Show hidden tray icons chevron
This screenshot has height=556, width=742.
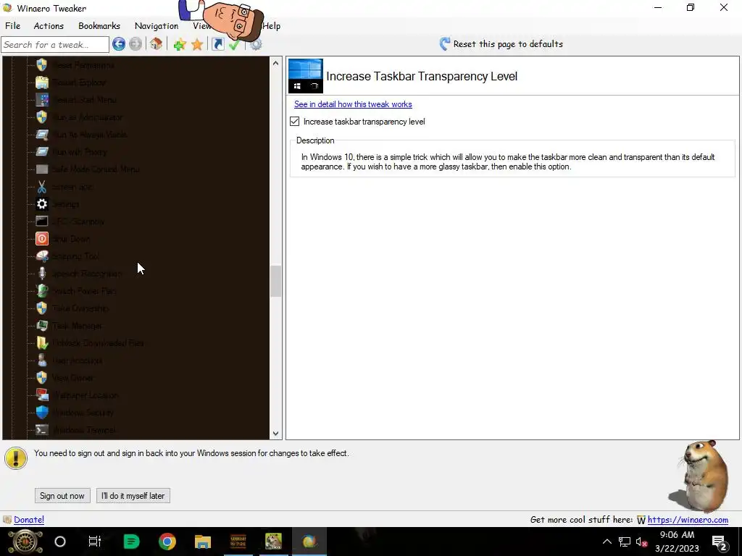(607, 542)
